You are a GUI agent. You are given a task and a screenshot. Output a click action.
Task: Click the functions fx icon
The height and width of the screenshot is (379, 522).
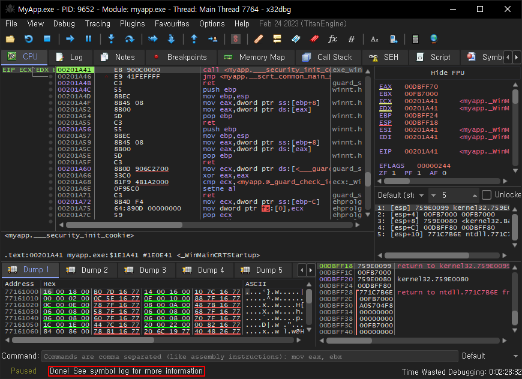[x=332, y=39]
